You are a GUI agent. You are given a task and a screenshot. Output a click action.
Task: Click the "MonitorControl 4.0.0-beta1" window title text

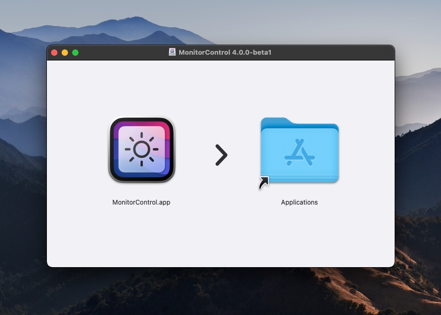(x=225, y=53)
